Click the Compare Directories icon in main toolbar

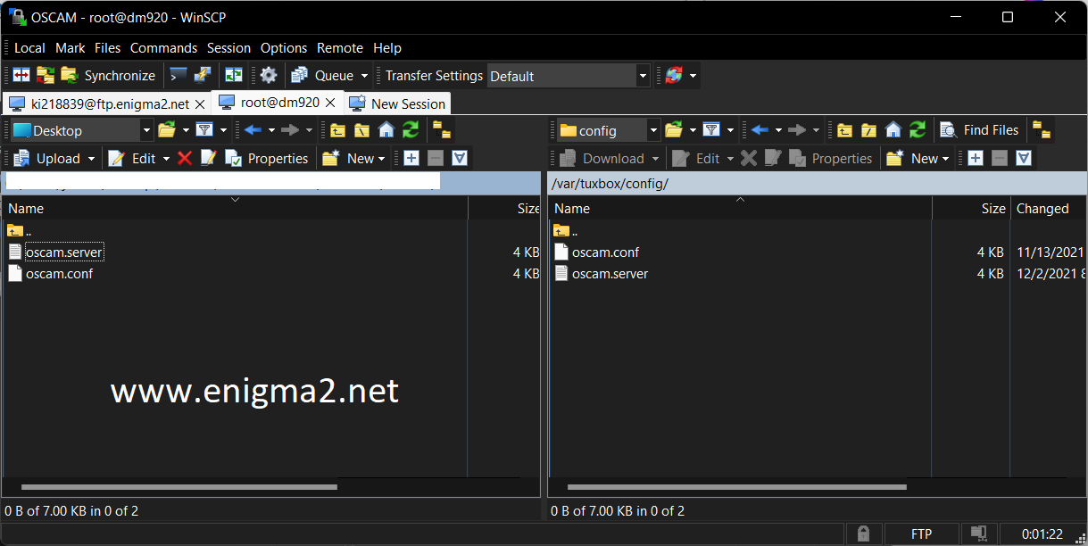click(x=21, y=76)
